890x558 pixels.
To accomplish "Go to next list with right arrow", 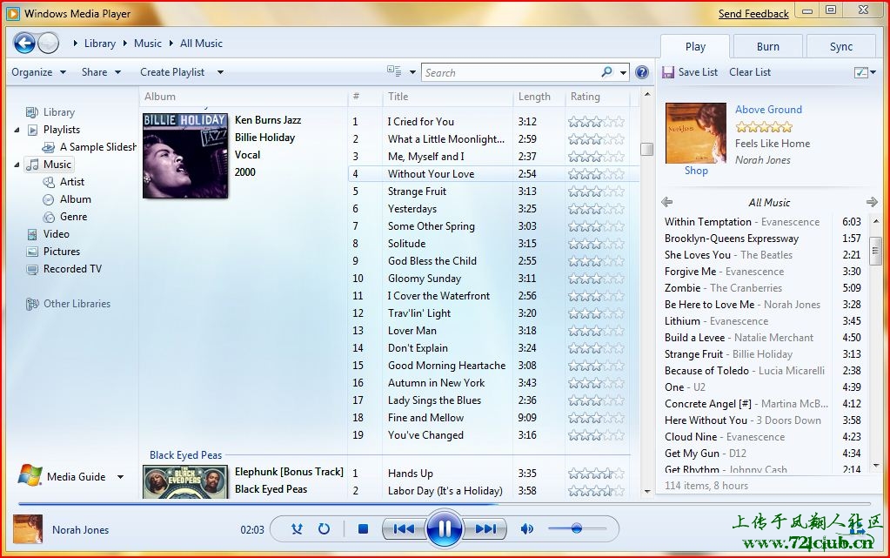I will click(x=872, y=202).
